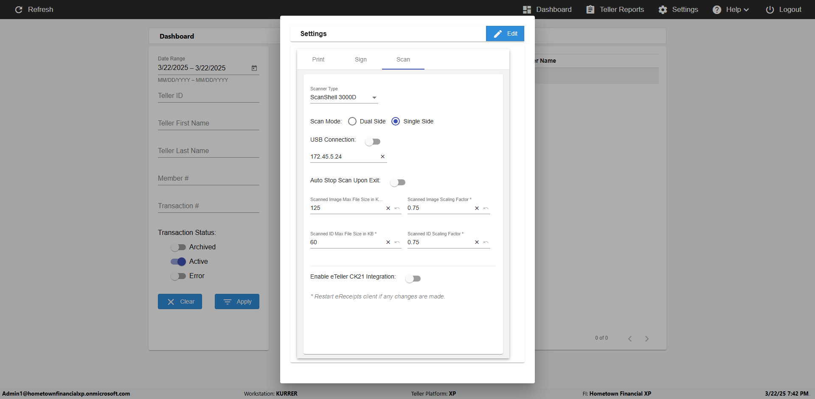Select Dual Side scan mode
The width and height of the screenshot is (815, 399).
coord(352,121)
